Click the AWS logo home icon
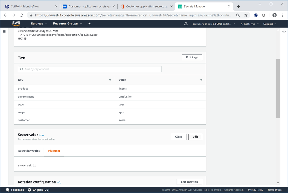Image resolution: width=288 pixels, height=193 pixels. (x=16, y=24)
